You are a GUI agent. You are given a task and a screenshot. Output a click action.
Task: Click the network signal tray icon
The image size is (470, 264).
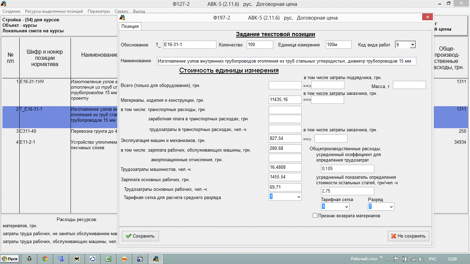coord(413,259)
